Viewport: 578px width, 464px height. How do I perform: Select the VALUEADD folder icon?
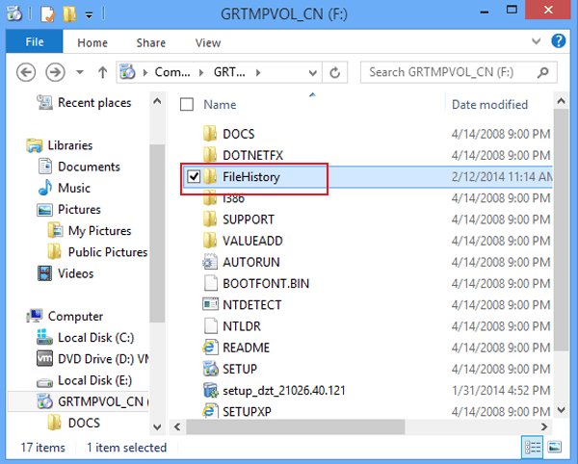point(210,240)
